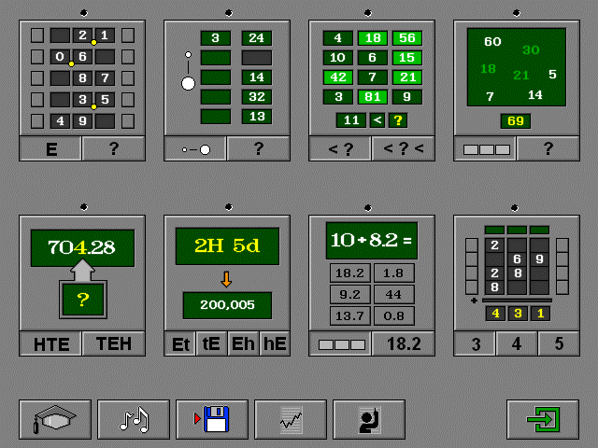Select small-to-large circle option button
This screenshot has height=448, width=598.
[x=195, y=148]
